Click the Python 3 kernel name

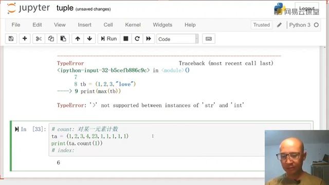pos(300,25)
